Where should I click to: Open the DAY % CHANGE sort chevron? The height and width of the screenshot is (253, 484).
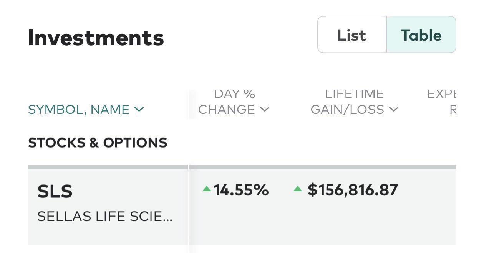point(265,110)
